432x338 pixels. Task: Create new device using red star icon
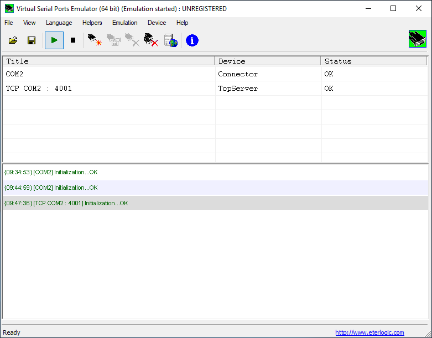coord(95,40)
